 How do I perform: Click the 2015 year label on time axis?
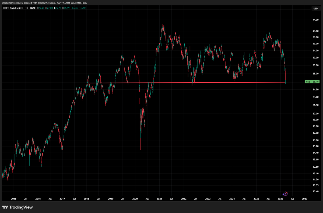13,199
